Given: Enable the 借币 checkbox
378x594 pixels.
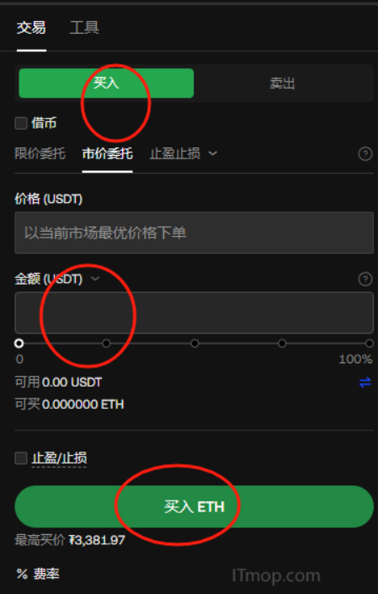Looking at the screenshot, I should 21,123.
